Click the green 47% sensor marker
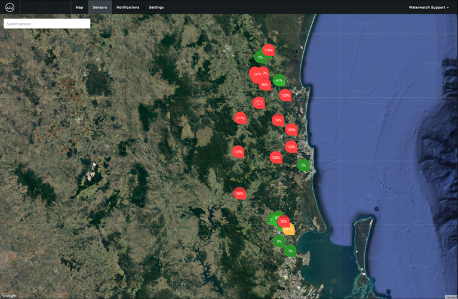Image resolution: width=458 pixels, height=299 pixels. 278,79
